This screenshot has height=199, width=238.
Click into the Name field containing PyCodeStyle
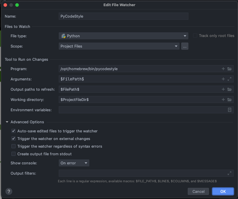tap(123, 16)
